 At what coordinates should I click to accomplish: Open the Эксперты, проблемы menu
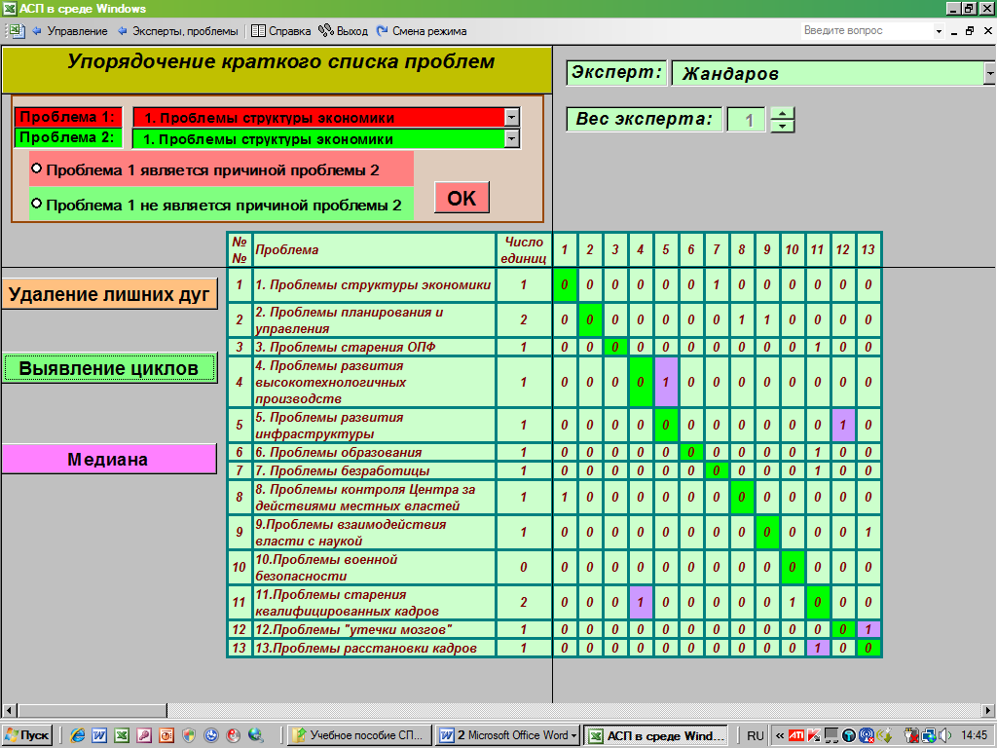(x=185, y=31)
